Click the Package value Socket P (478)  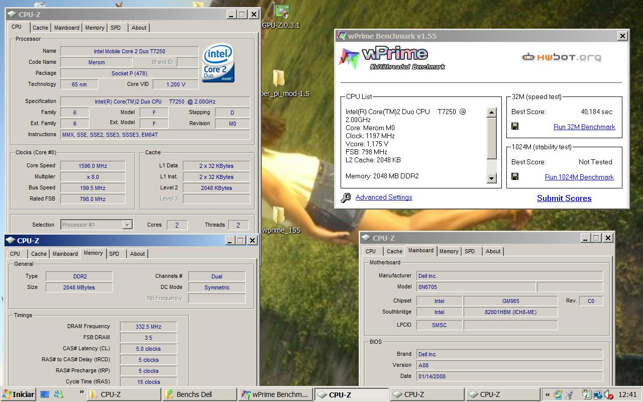[129, 73]
